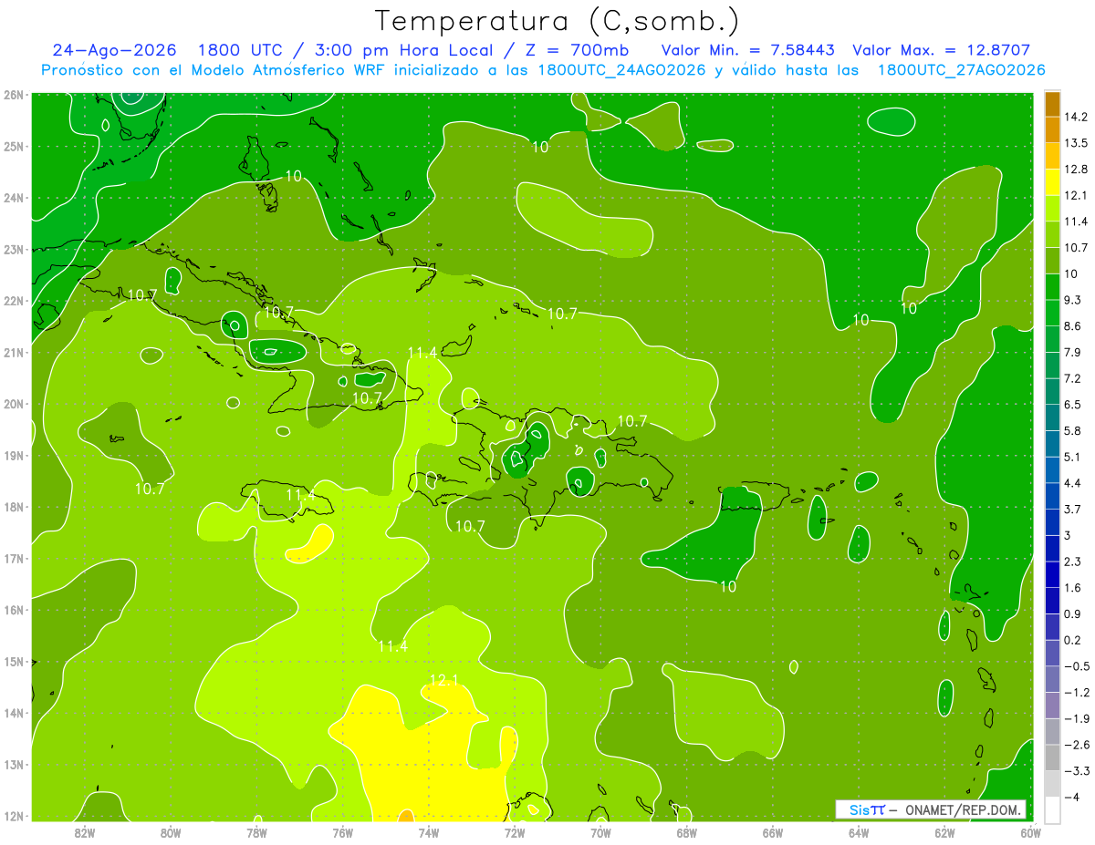
Task: Click the '66W' longitude axis label
Action: [772, 832]
